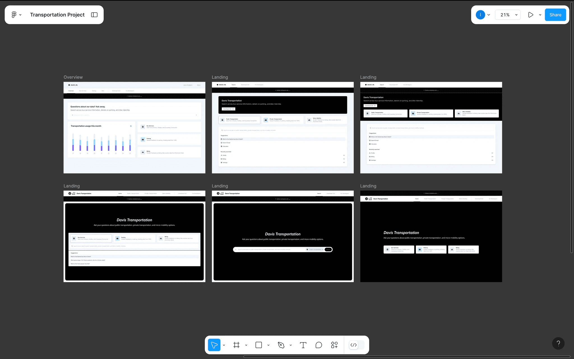Image resolution: width=574 pixels, height=359 pixels.
Task: Select the Pen tool
Action: (281, 345)
